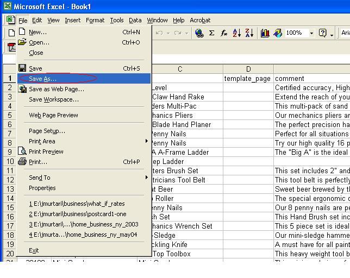Select Print Preview menu entry
Viewport: 350px width, 278px height.
click(x=84, y=151)
